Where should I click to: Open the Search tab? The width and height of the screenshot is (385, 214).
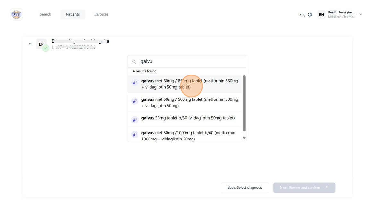click(46, 14)
